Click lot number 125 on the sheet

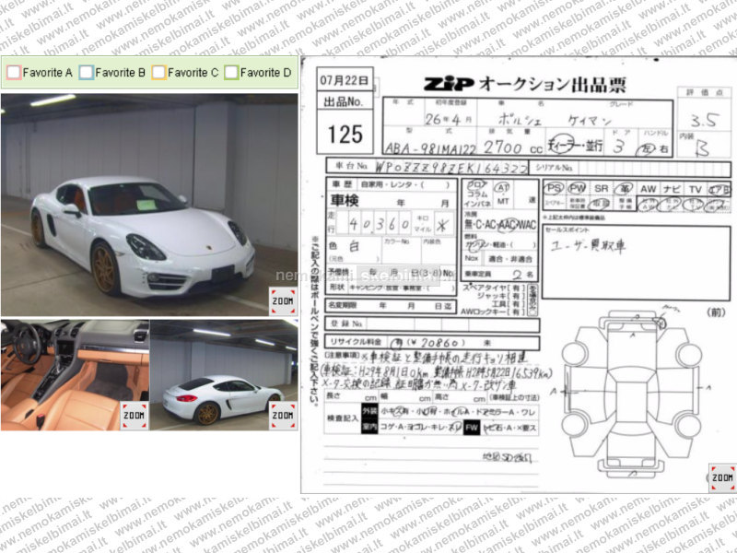tap(345, 135)
